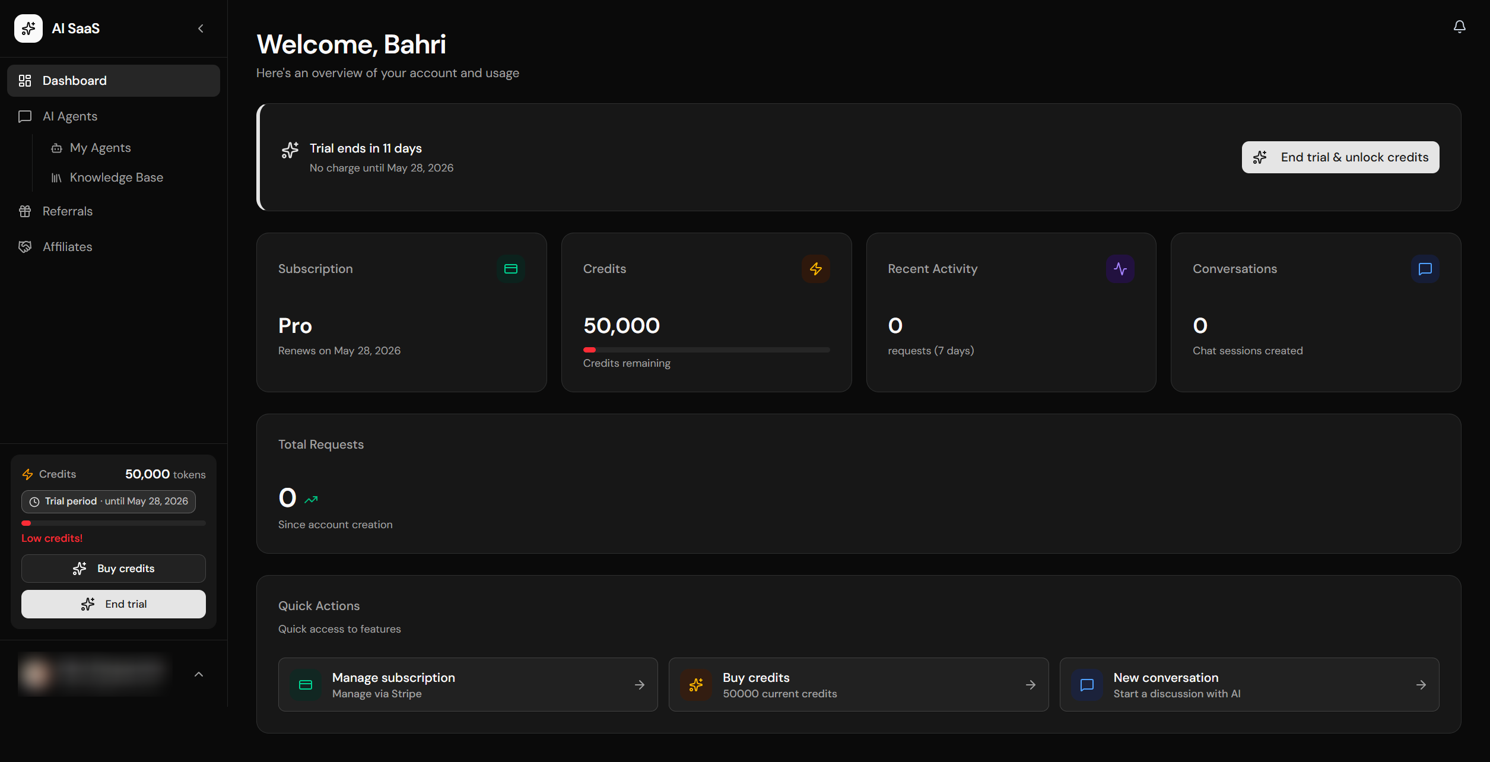1490x762 pixels.
Task: Go to My Agents
Action: (x=100, y=148)
